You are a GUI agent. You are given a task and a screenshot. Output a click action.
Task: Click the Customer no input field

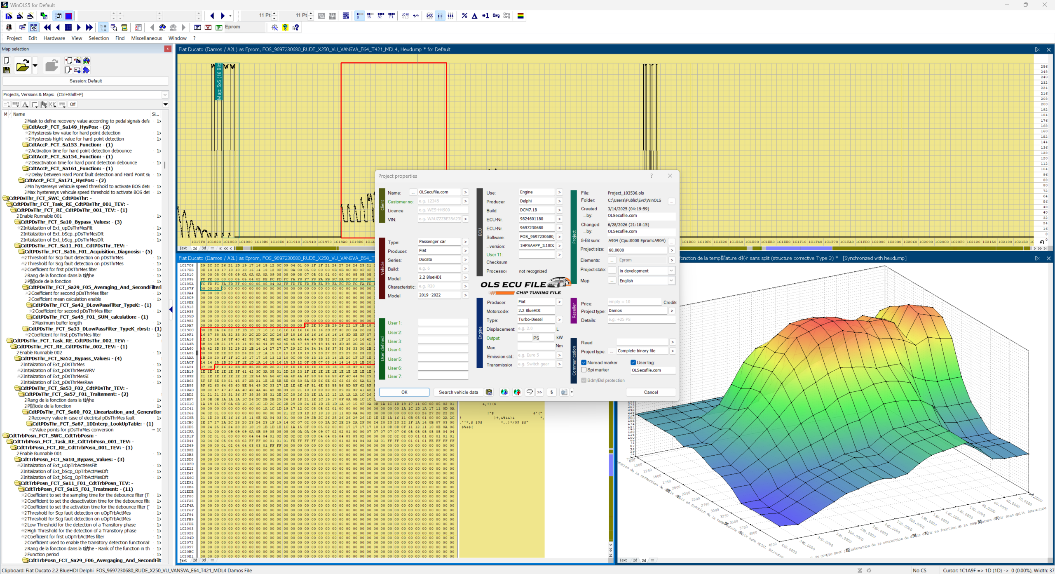point(439,201)
